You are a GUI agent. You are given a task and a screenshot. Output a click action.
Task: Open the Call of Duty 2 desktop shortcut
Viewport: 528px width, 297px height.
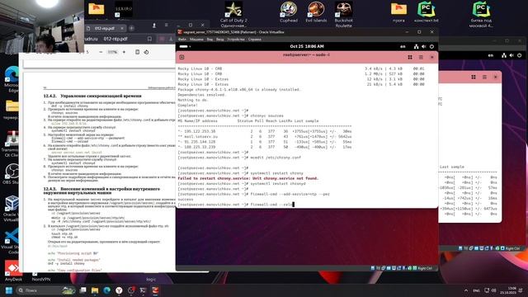[x=233, y=14]
